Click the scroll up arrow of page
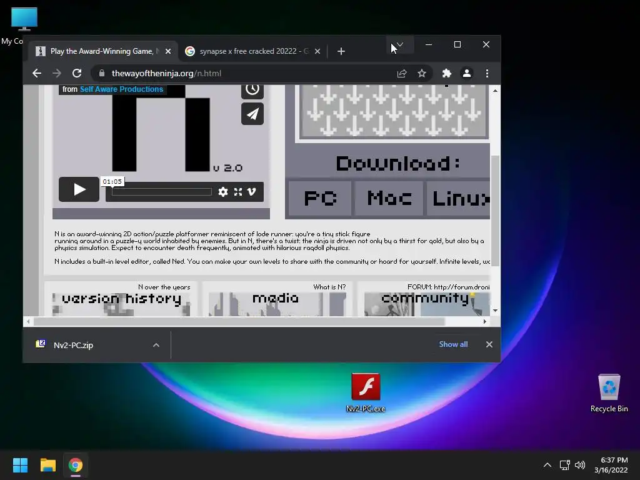 tap(495, 91)
